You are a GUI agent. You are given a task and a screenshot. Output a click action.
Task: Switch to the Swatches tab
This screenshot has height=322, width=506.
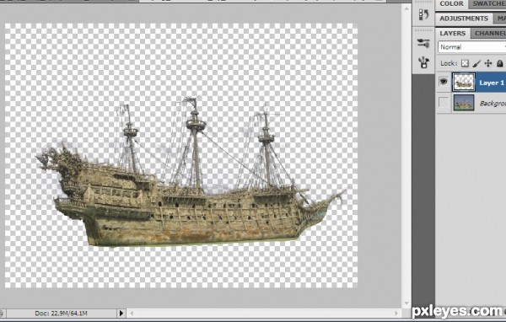[487, 4]
